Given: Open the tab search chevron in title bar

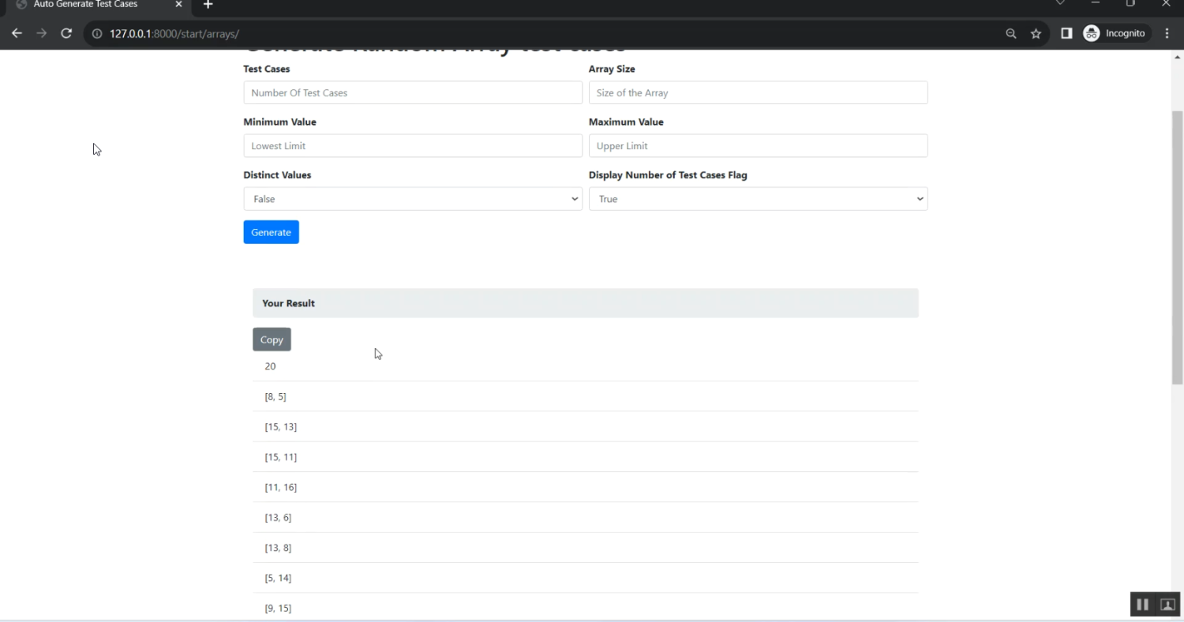Looking at the screenshot, I should (x=1060, y=4).
